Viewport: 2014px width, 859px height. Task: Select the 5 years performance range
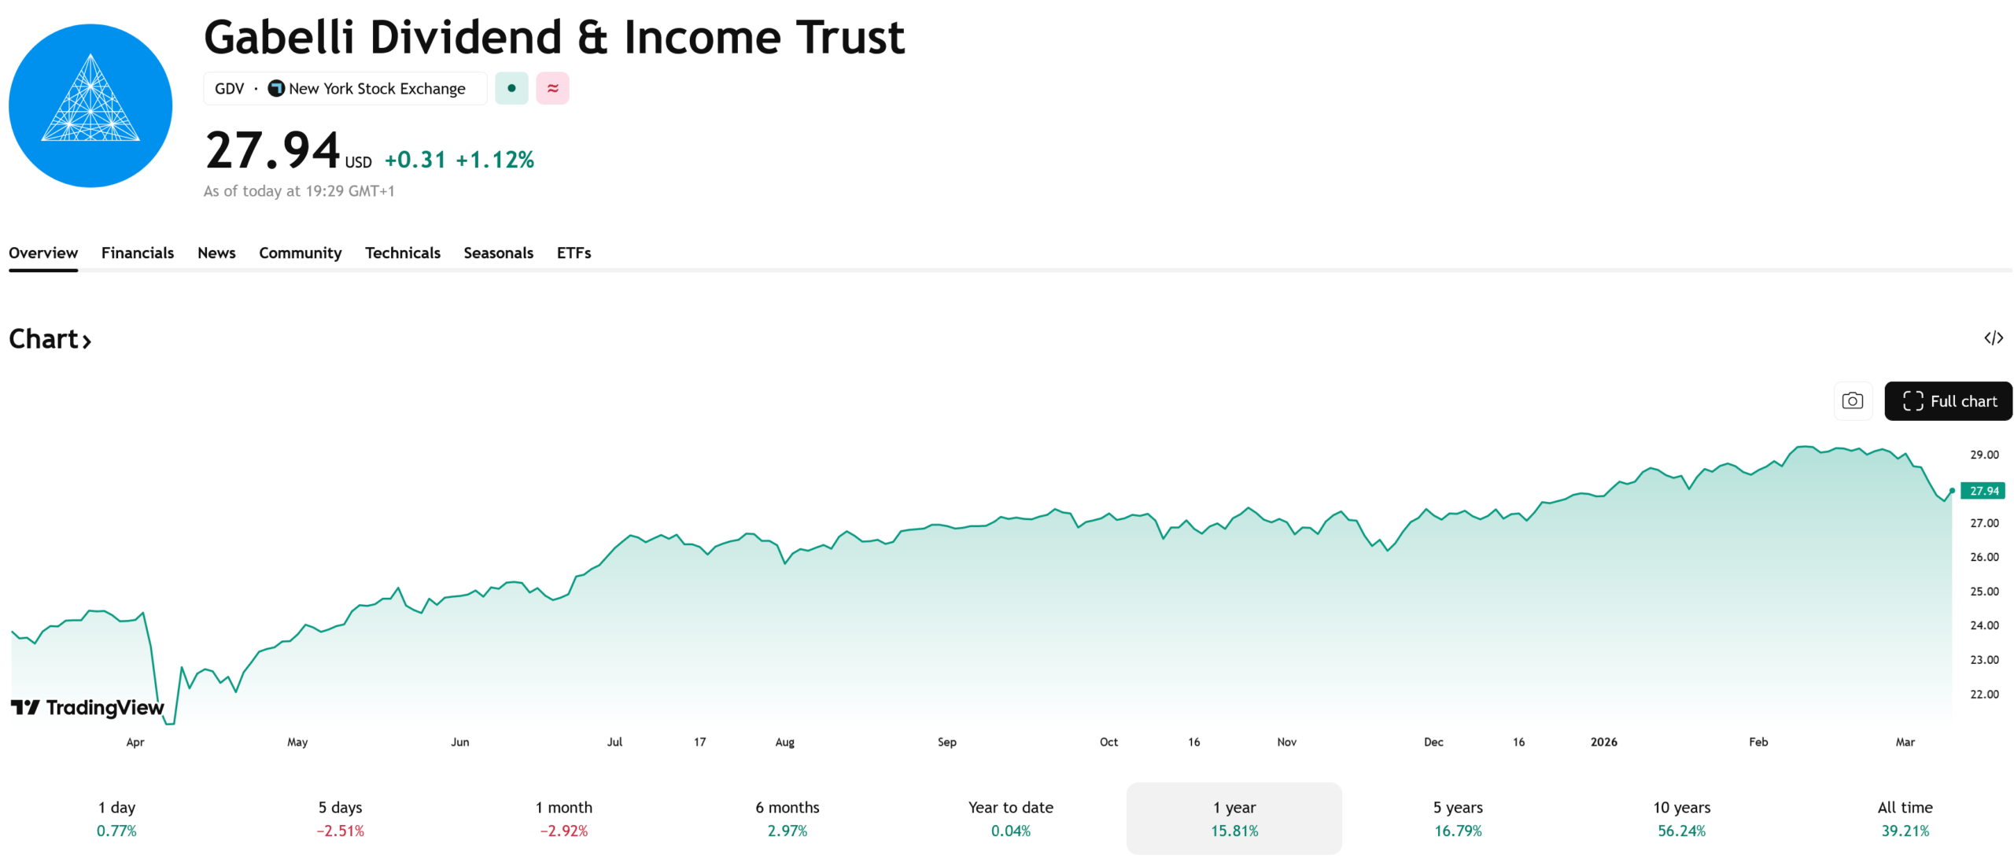coord(1458,818)
